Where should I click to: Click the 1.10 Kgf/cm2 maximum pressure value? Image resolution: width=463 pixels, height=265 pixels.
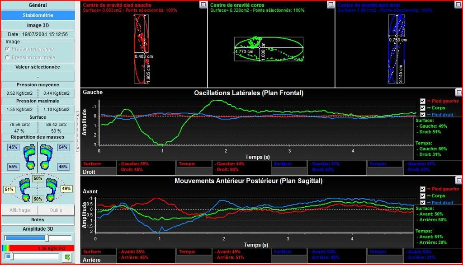57,109
